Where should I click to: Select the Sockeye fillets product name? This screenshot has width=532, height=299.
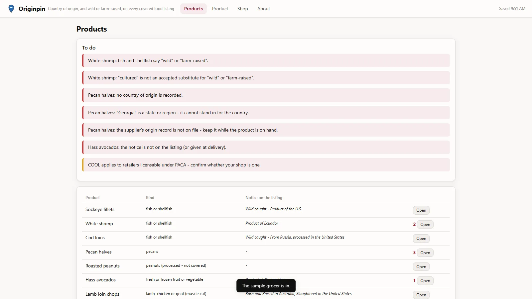(x=100, y=209)
